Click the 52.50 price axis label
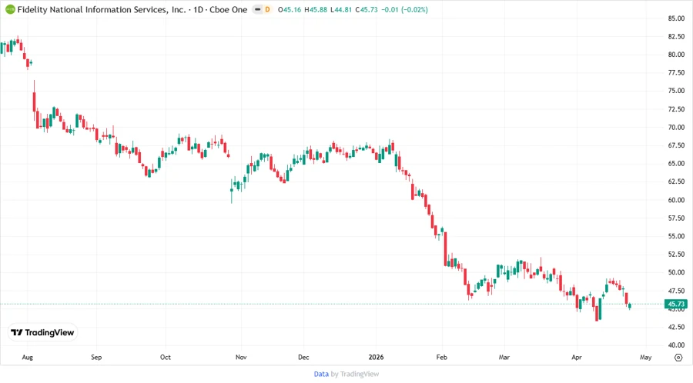Screen dimensions: 693x383 (x=676, y=255)
